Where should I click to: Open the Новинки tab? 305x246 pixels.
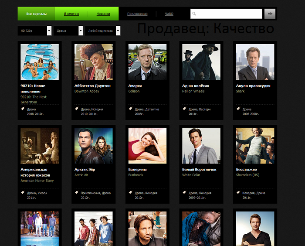[103, 14]
